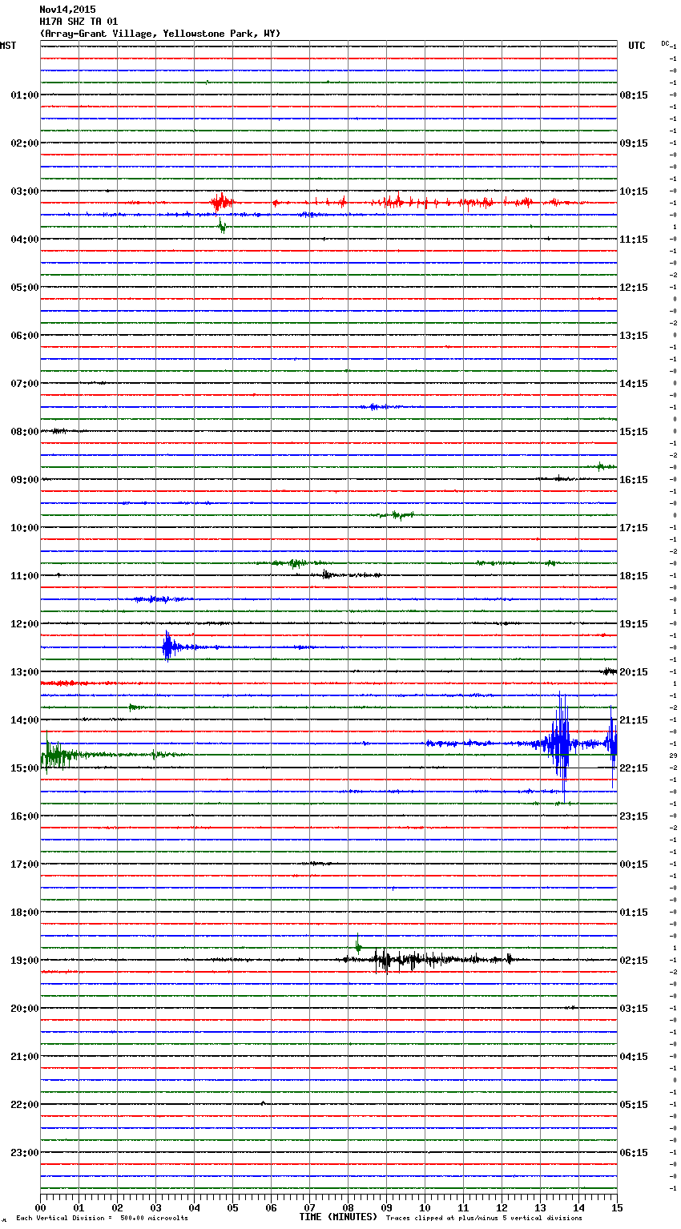
Task: Click the '08' minute tick label
Action: (x=348, y=1207)
